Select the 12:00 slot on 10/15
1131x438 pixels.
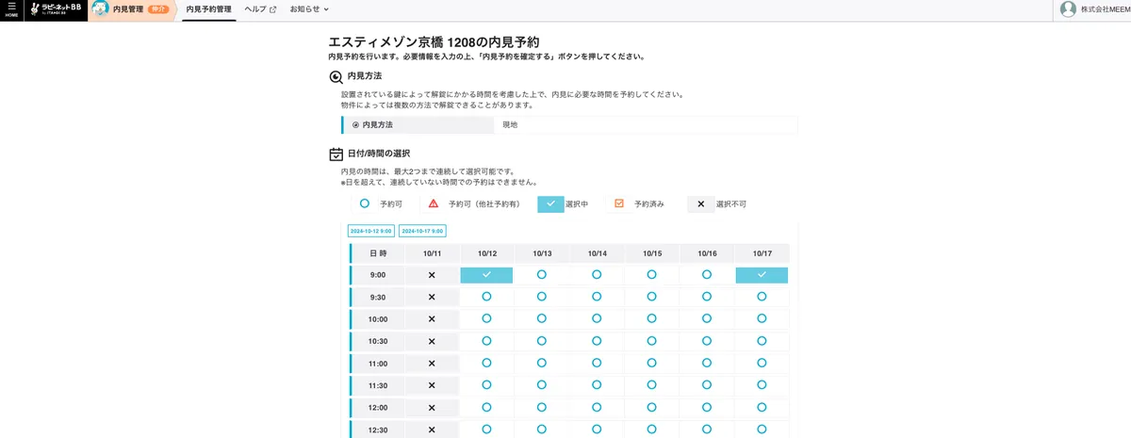pyautogui.click(x=651, y=408)
